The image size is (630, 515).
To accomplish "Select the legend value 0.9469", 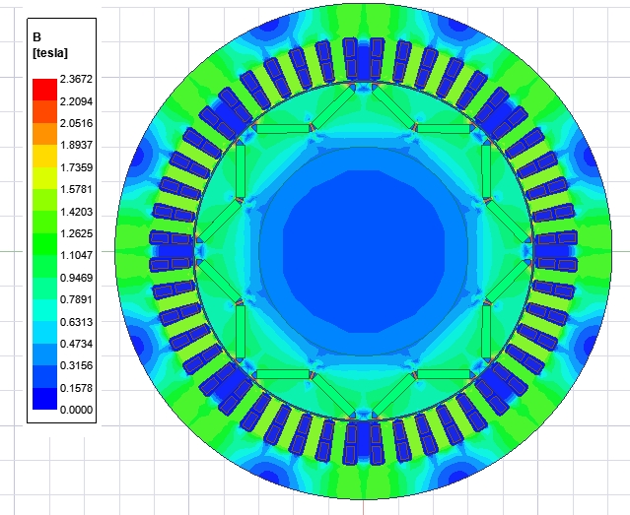I will pyautogui.click(x=76, y=278).
